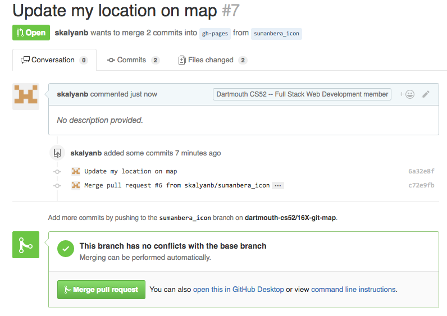Open commit hash c72e9fb
447x316 pixels.
pyautogui.click(x=421, y=185)
